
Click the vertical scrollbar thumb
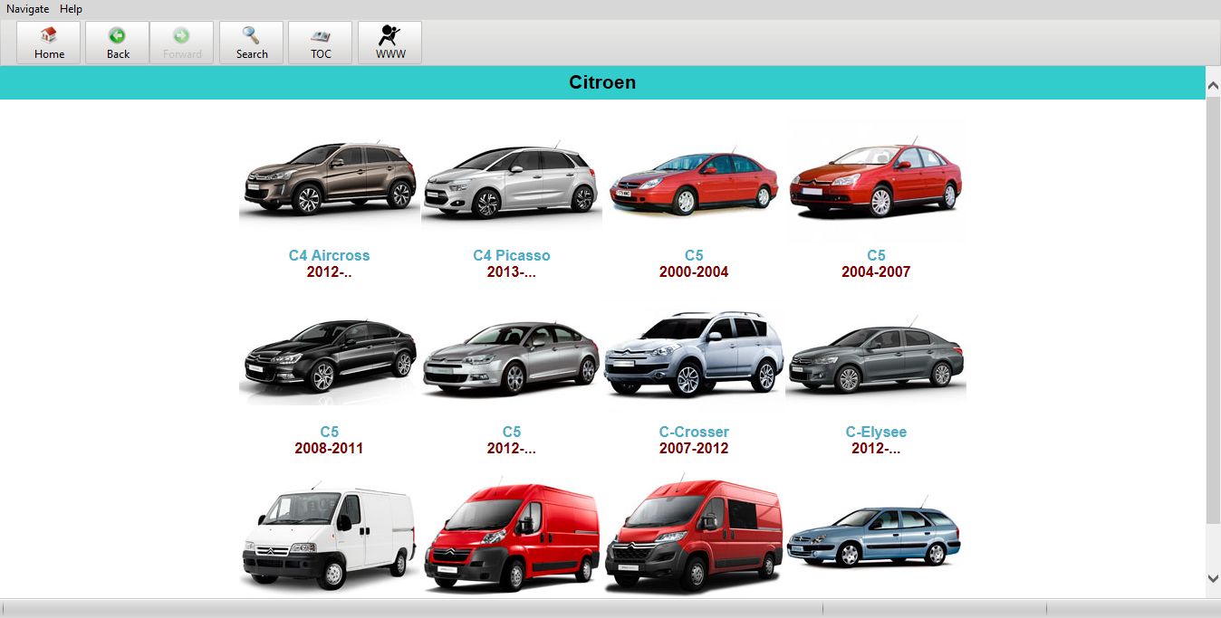pos(1213,309)
